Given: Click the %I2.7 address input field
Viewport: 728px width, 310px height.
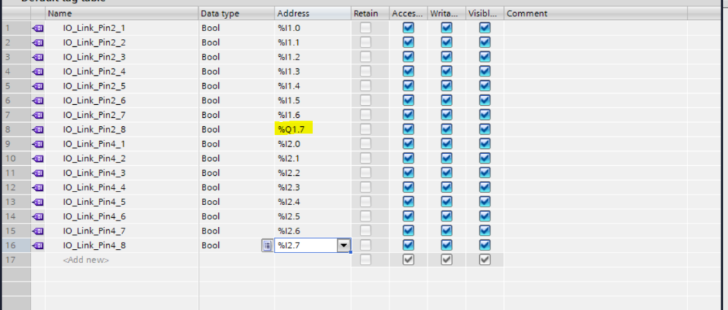Looking at the screenshot, I should click(x=305, y=245).
